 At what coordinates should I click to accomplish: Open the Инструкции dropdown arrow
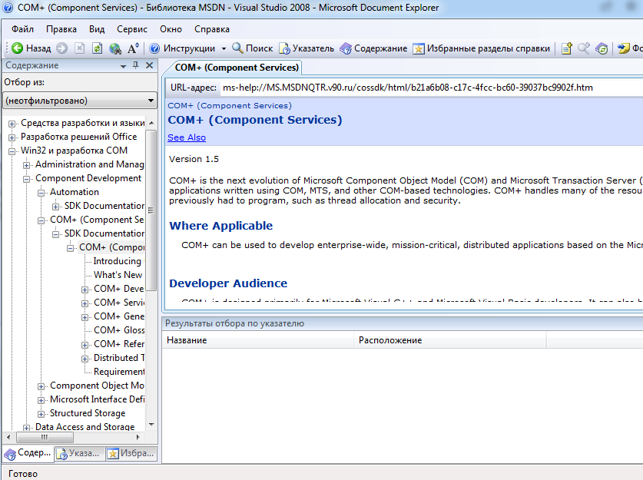[x=224, y=49]
